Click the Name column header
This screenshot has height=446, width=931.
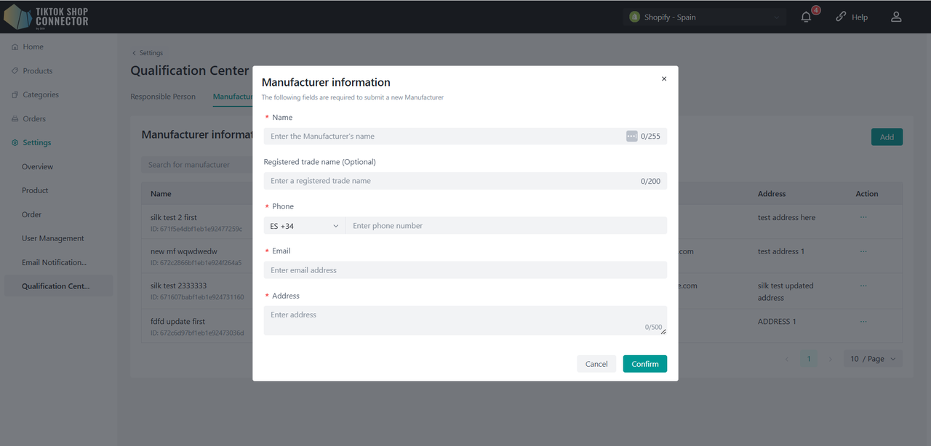click(x=161, y=194)
